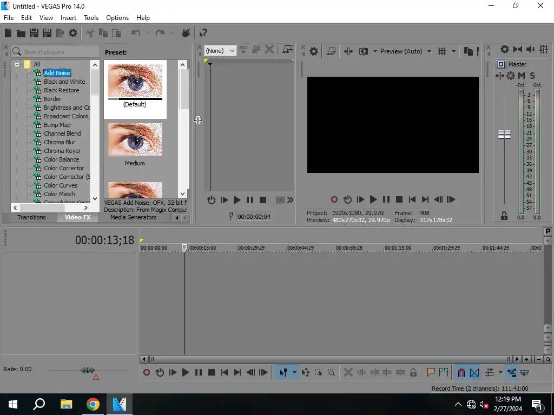Click Video Output FX in preview toolbar

click(348, 51)
